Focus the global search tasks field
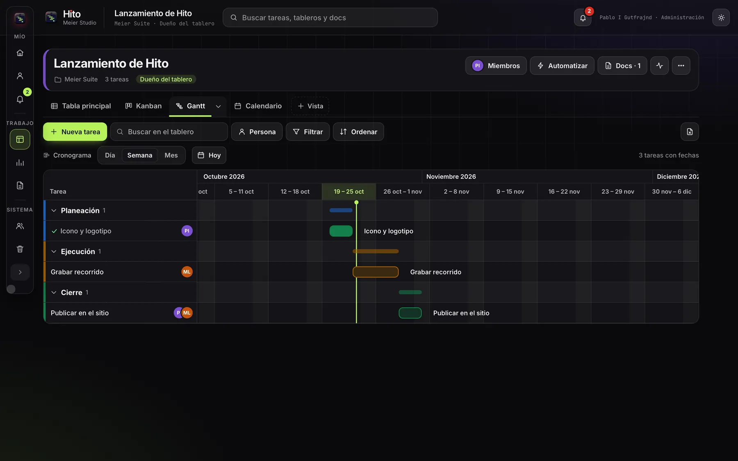The height and width of the screenshot is (461, 738). pos(330,18)
